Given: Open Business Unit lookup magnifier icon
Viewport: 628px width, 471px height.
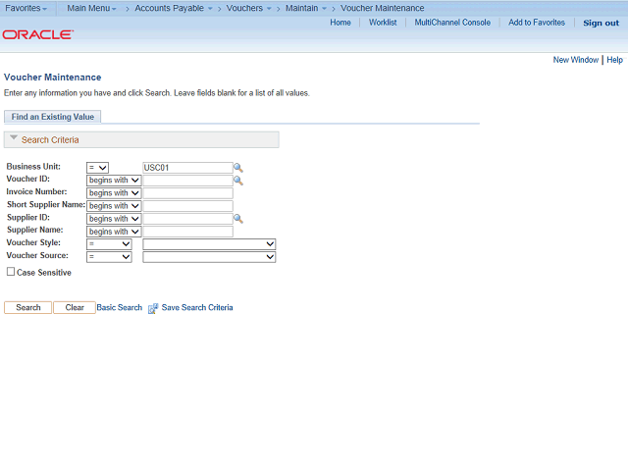Looking at the screenshot, I should [x=238, y=168].
